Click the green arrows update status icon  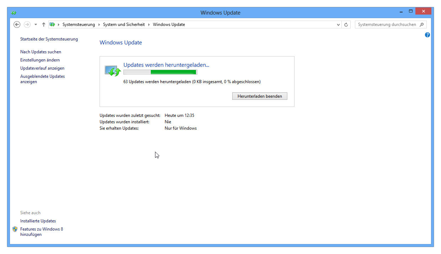[113, 70]
